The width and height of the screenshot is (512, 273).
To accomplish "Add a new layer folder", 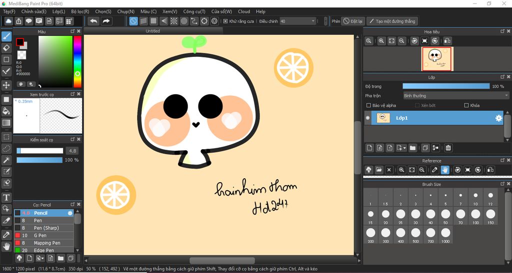I will 412,148.
